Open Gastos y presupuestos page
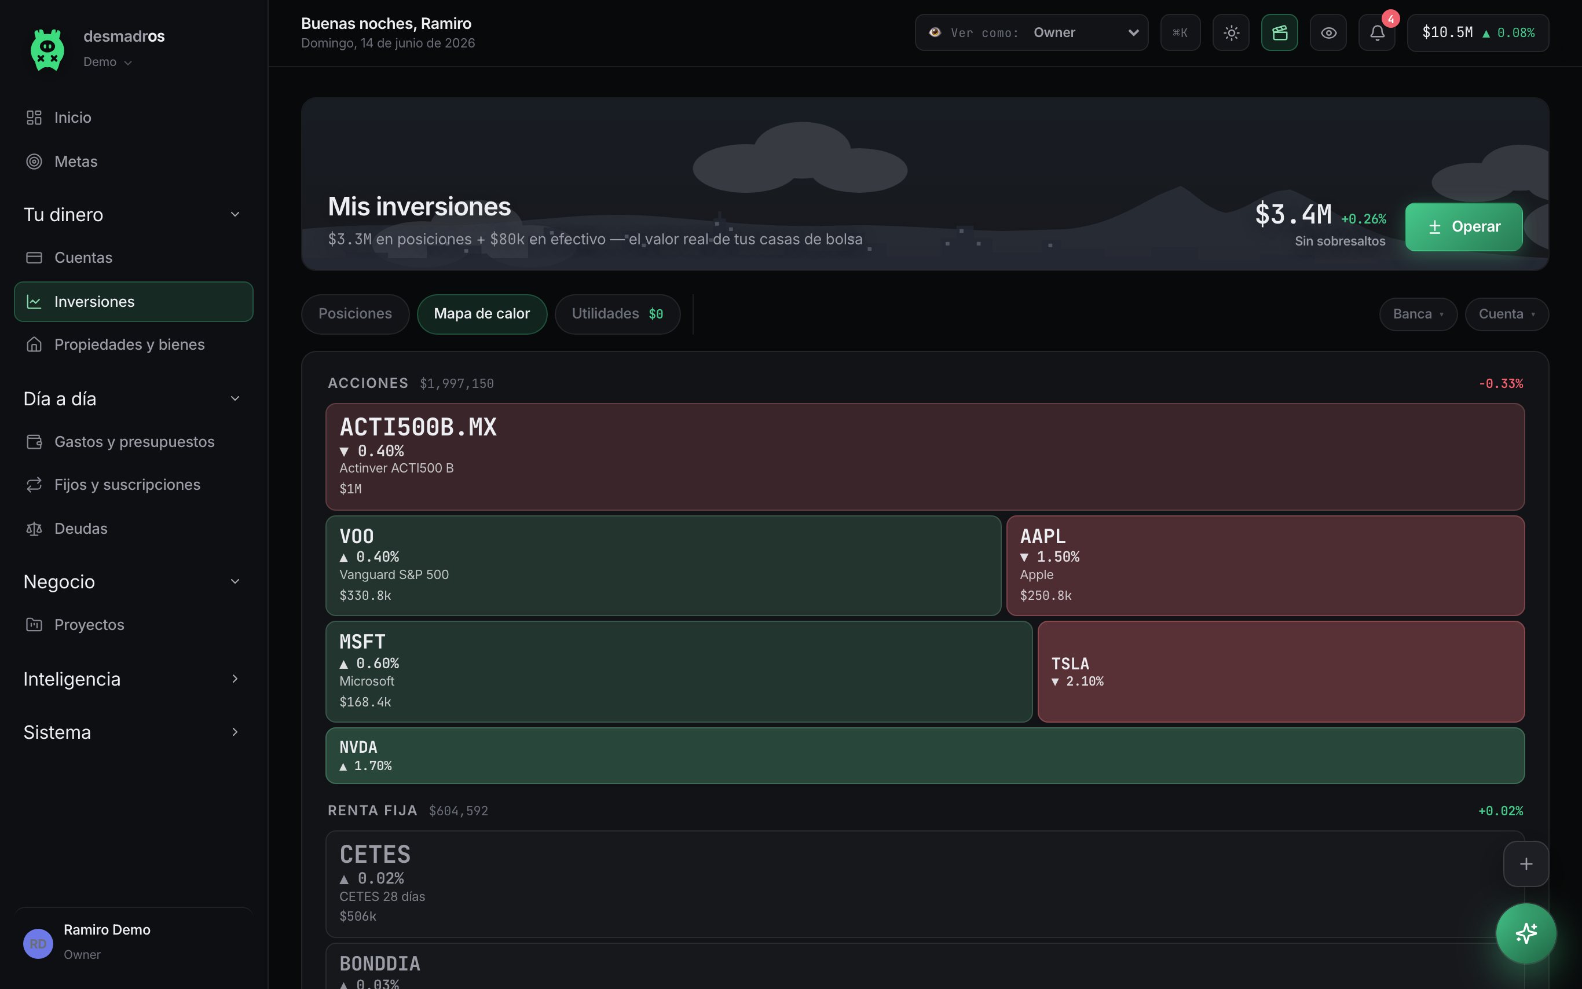1582x989 pixels. (x=133, y=442)
